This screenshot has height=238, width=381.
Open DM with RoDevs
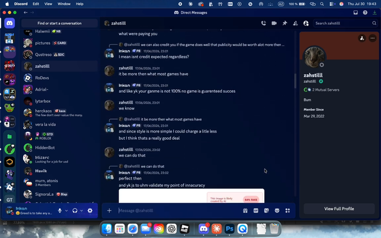click(60, 78)
